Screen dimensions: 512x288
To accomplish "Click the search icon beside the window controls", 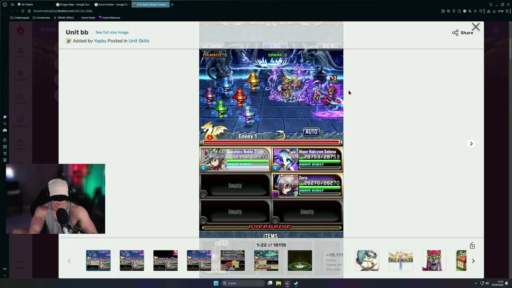I will pos(491,4).
